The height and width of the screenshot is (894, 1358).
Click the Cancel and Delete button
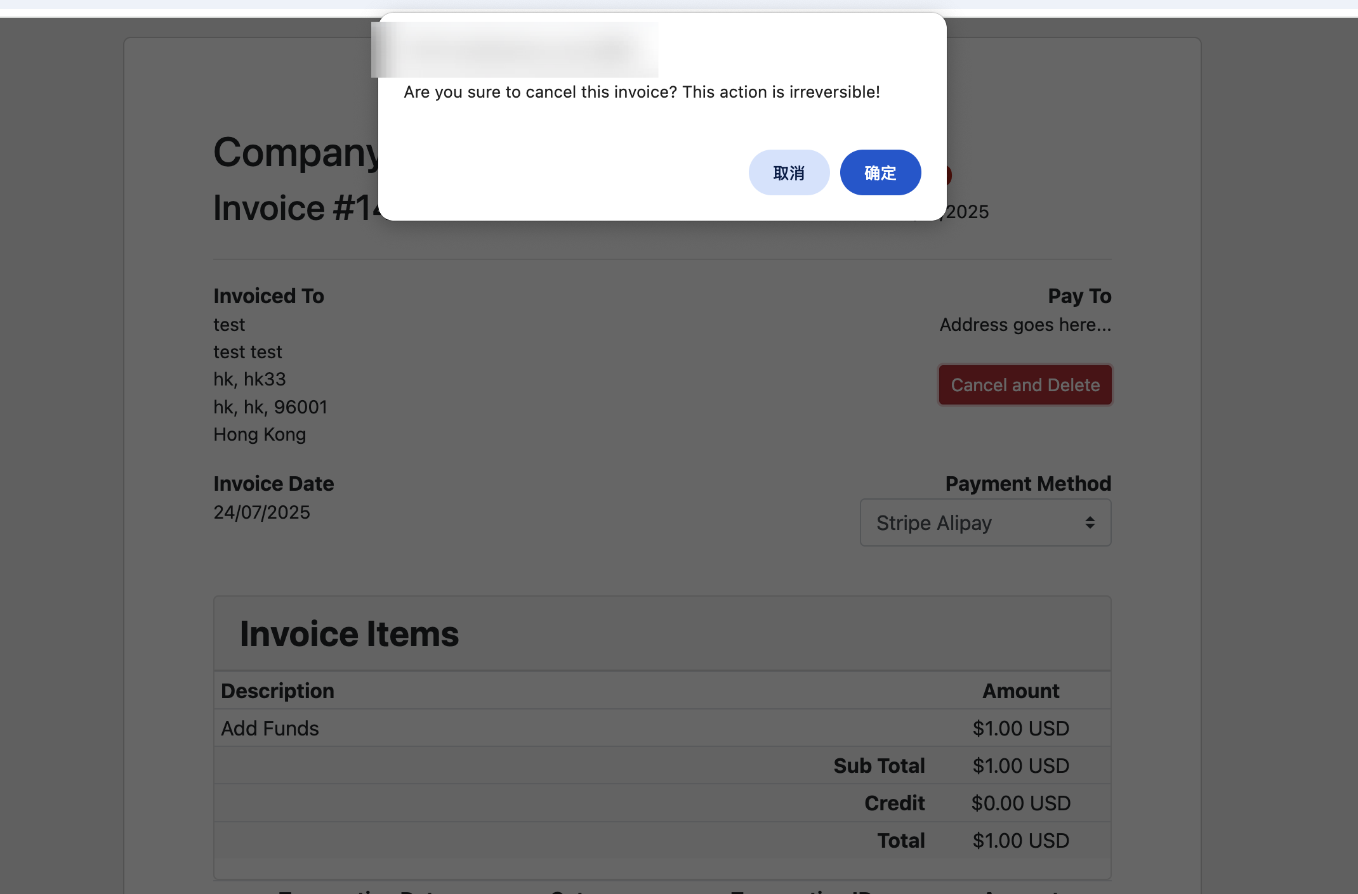click(1024, 385)
